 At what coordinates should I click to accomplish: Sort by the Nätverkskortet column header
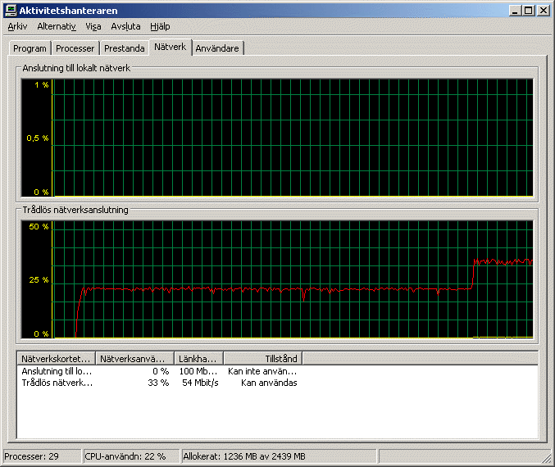(57, 359)
